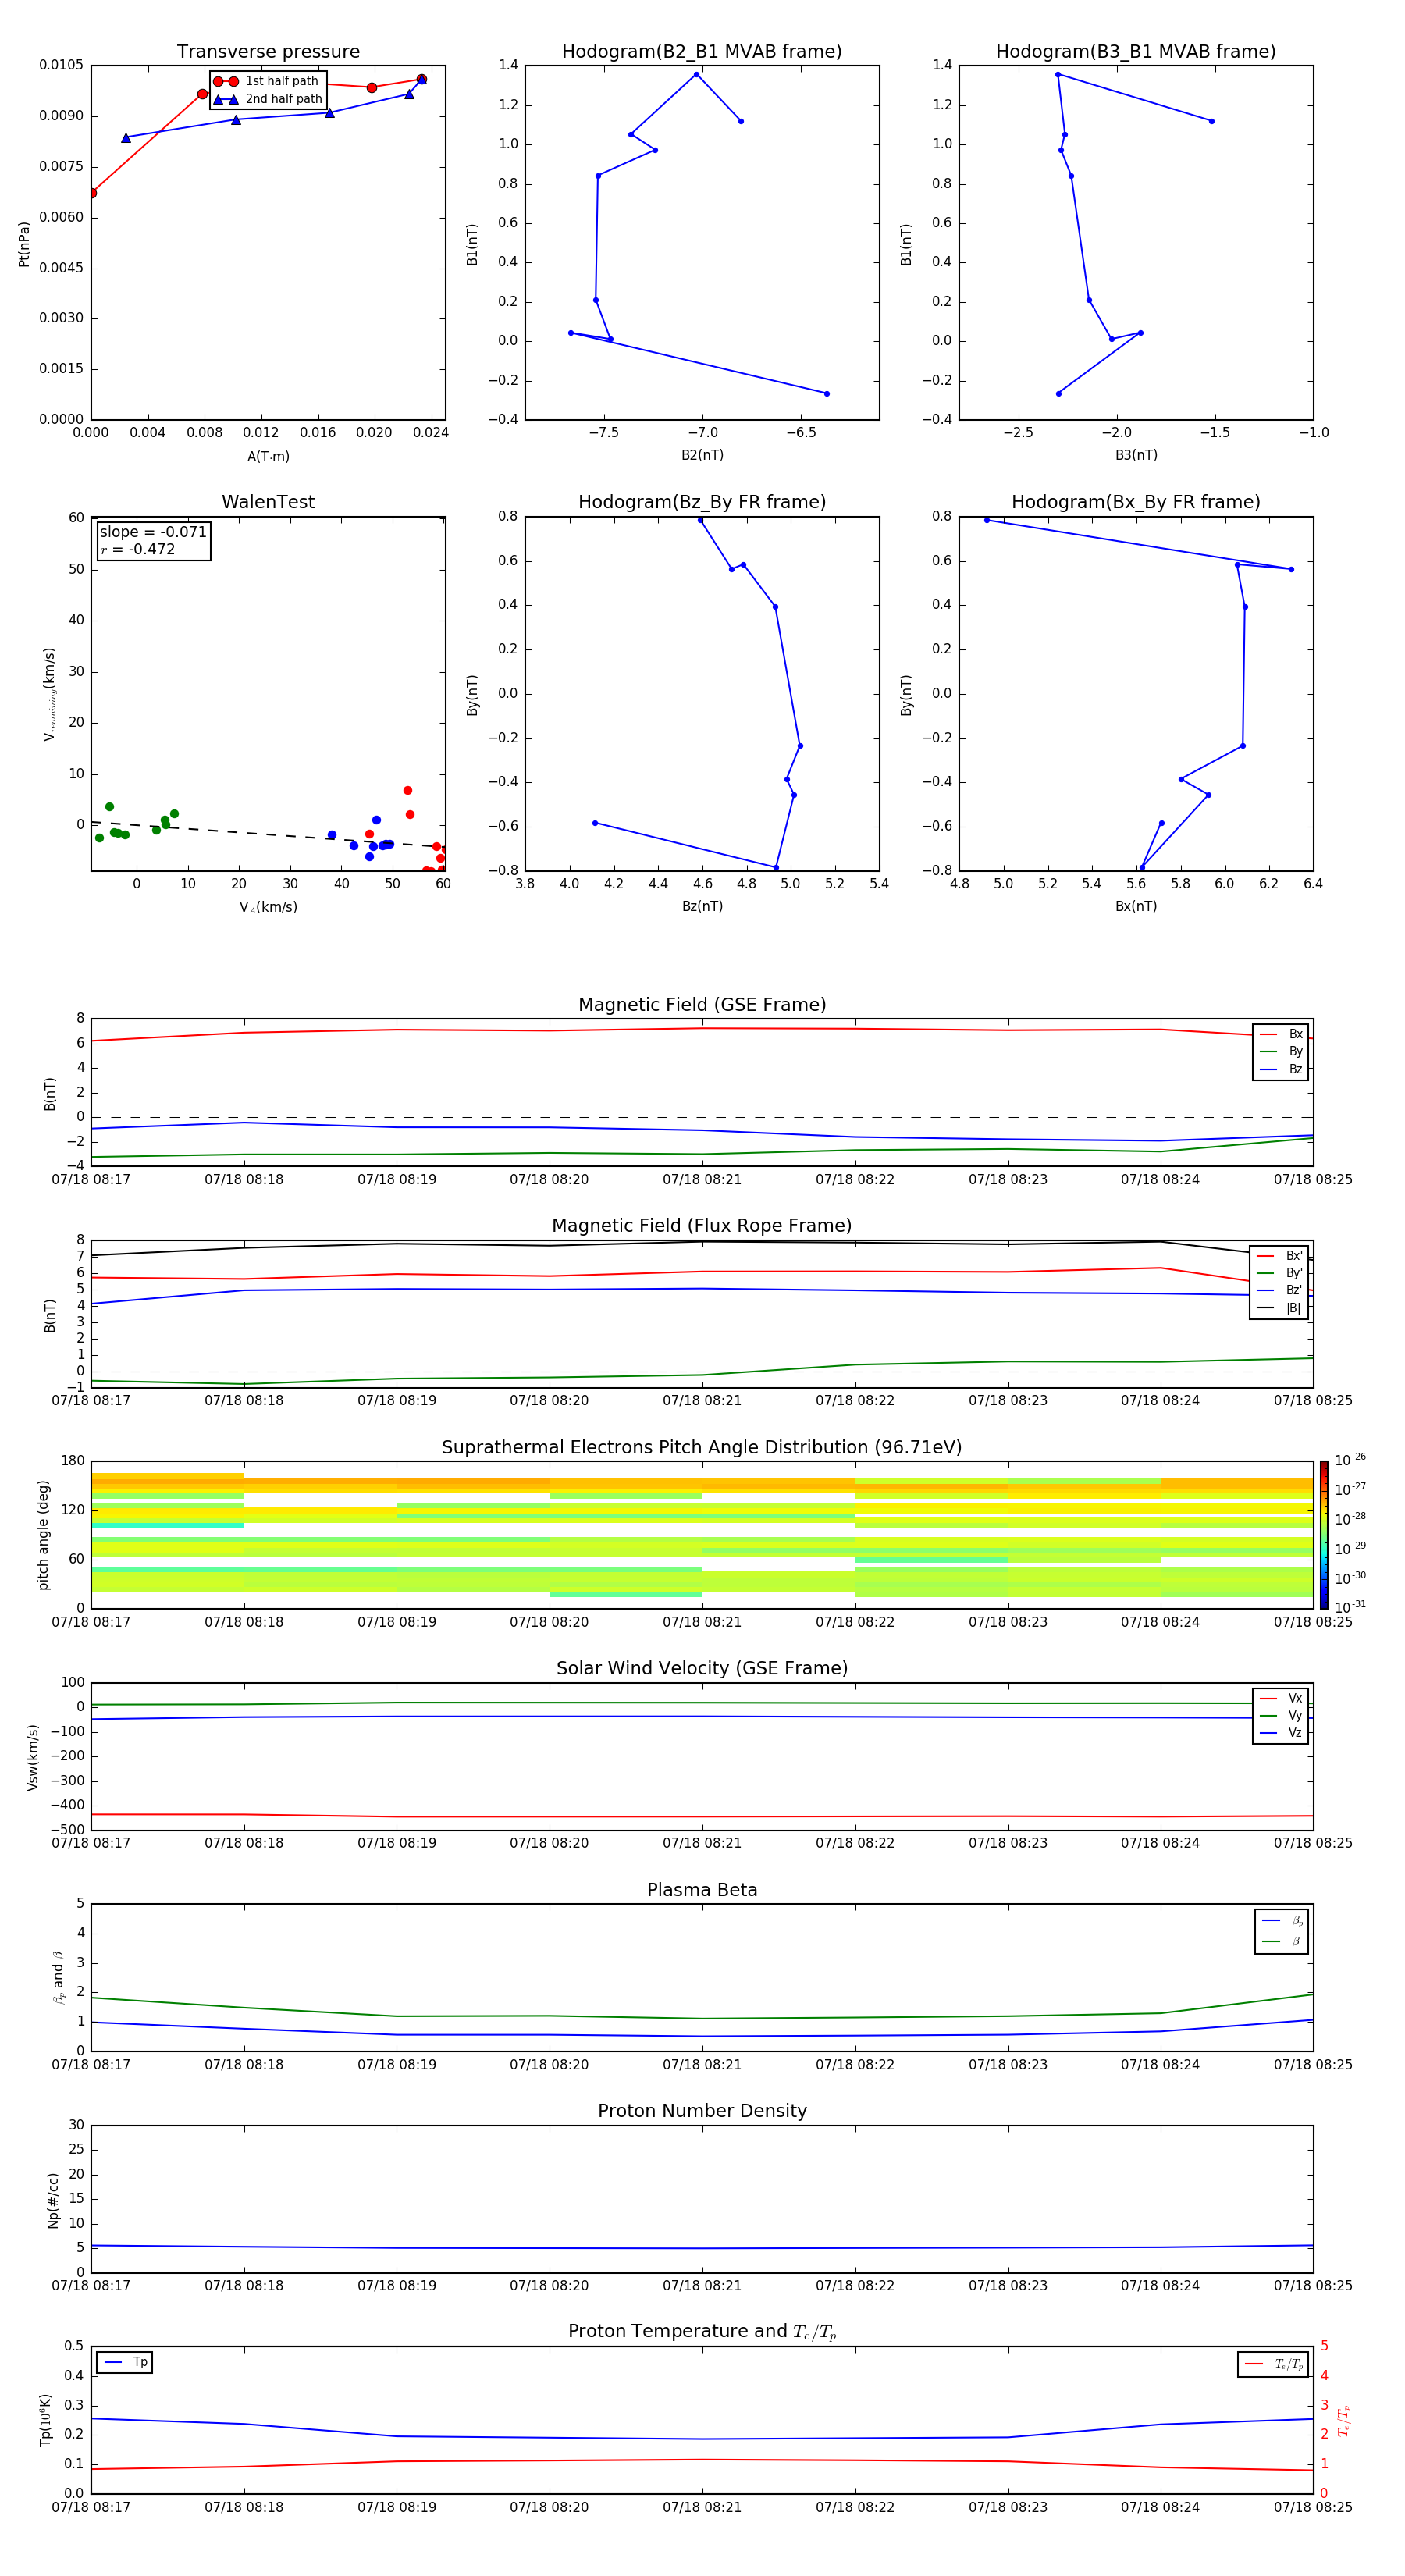
Task: Click the 'V_A(km/s)' x-axis label
Action: (268, 907)
